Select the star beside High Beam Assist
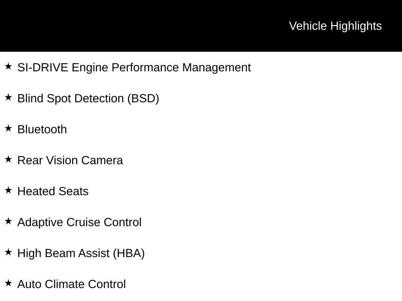Image resolution: width=402 pixels, height=301 pixels. (x=8, y=252)
